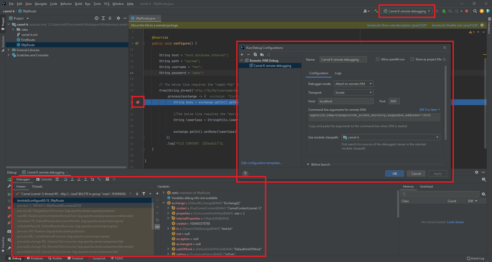
Task: Click the Pin Tab icon in debug sidebar
Action: pyautogui.click(x=9, y=248)
